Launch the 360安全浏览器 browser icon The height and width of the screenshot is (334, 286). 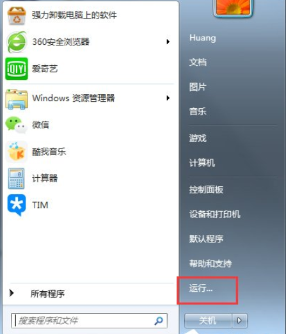click(x=17, y=42)
